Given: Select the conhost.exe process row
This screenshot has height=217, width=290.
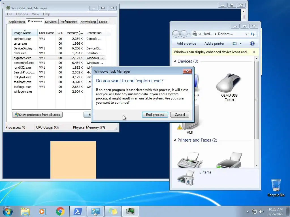Looking at the screenshot, I should pyautogui.click(x=59, y=39).
